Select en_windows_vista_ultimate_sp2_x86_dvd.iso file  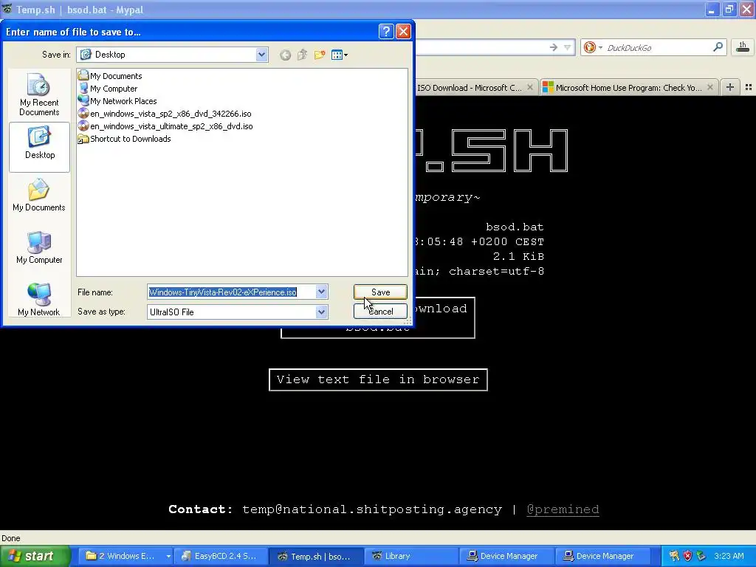tap(165, 126)
